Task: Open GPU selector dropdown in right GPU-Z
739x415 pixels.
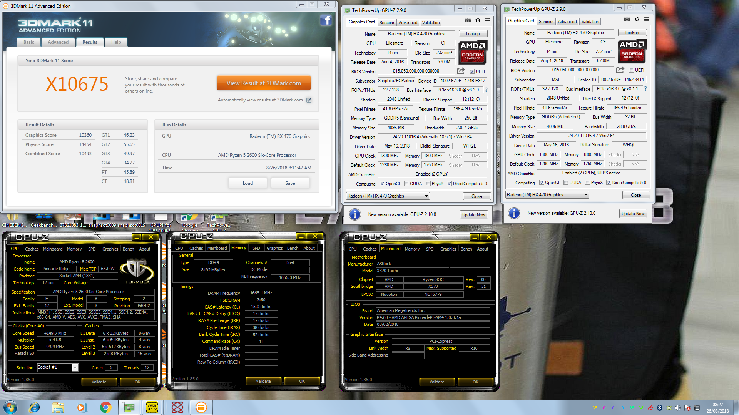Action: (x=547, y=195)
